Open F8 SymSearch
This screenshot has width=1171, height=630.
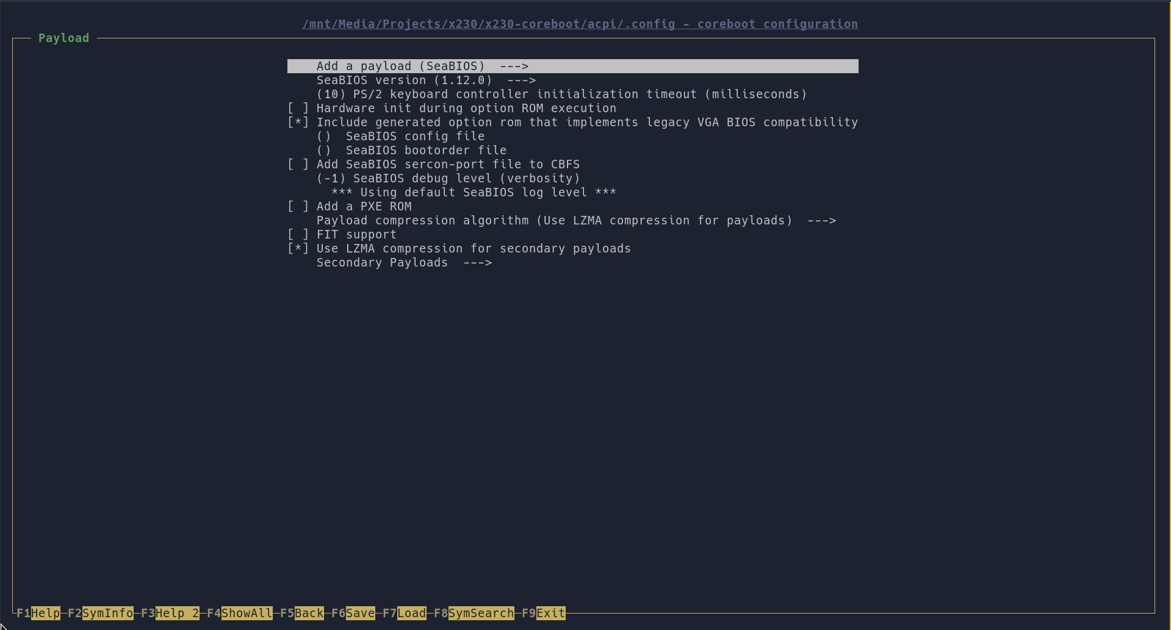pyautogui.click(x=474, y=613)
